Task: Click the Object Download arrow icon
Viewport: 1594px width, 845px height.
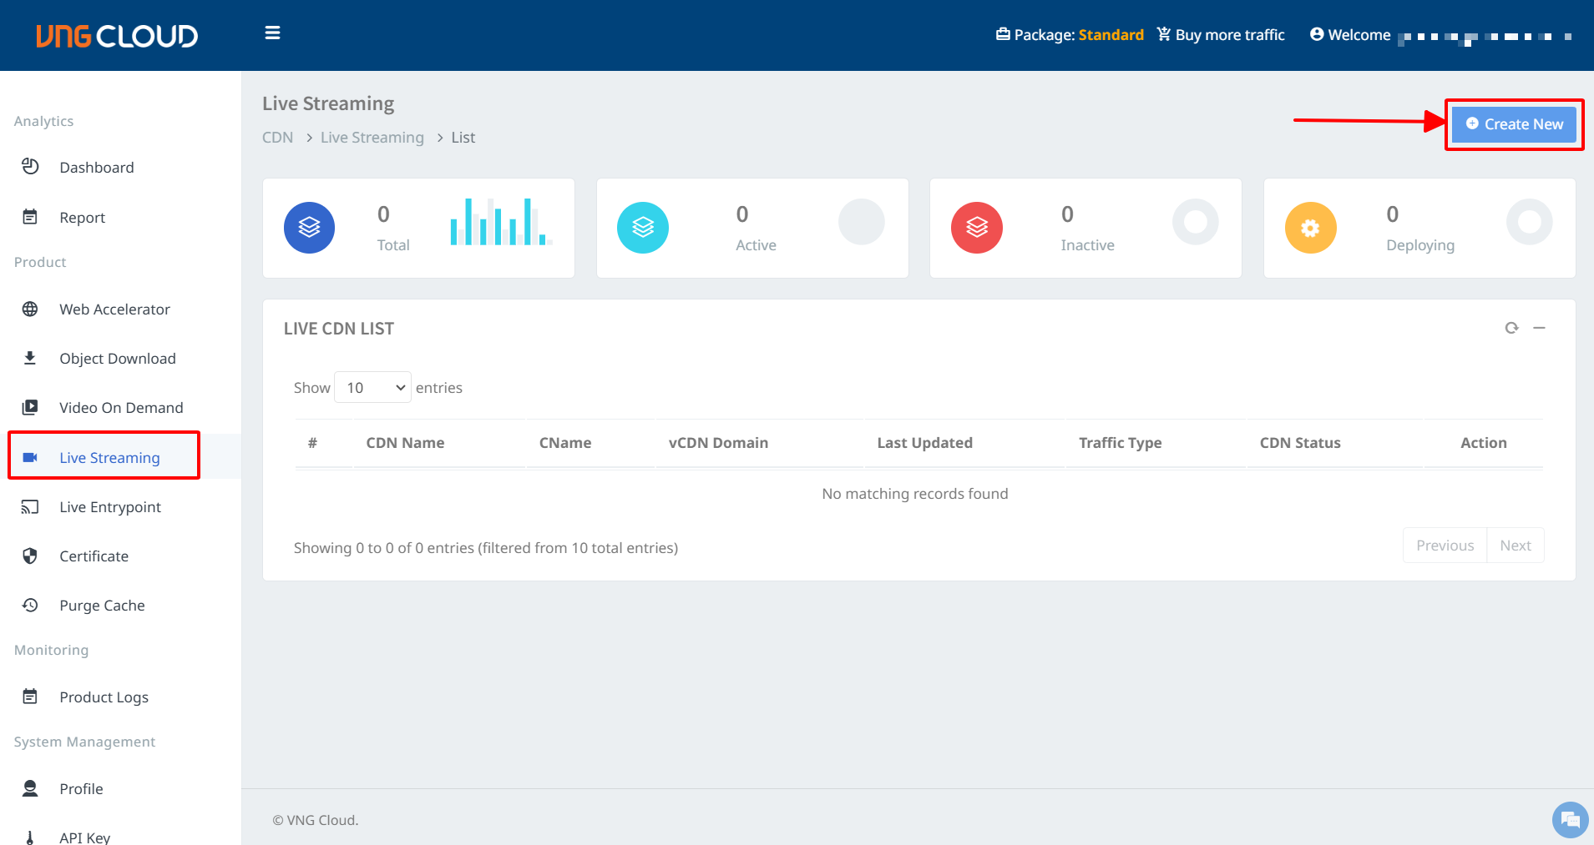Action: click(x=30, y=359)
